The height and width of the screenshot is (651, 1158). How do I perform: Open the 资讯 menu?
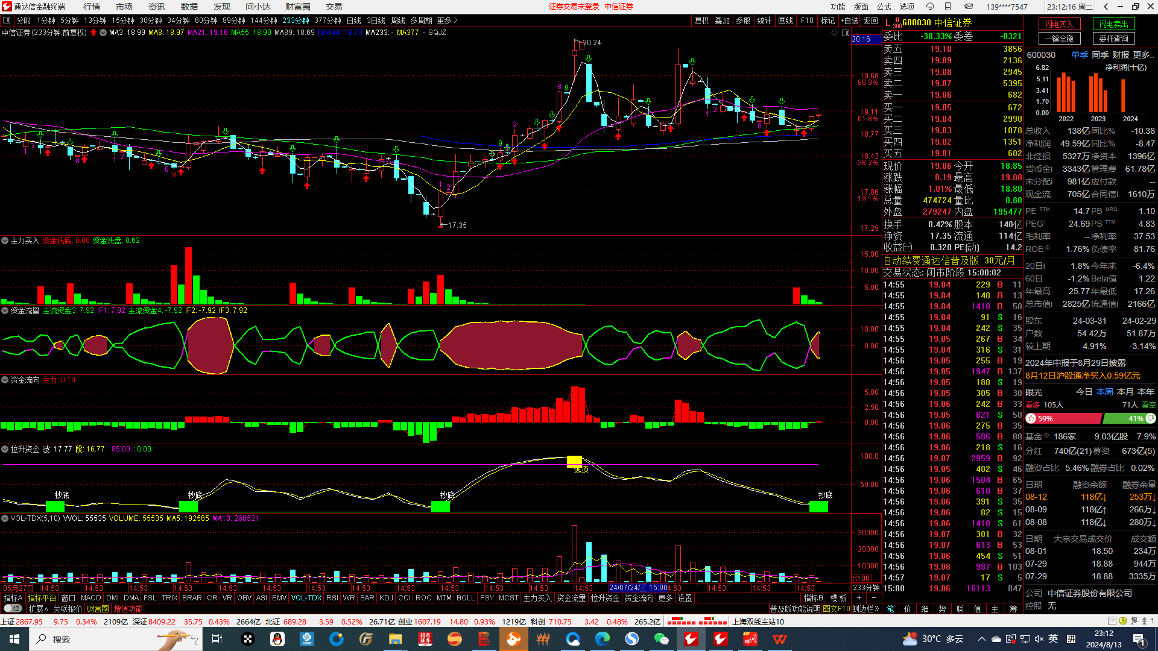[x=157, y=7]
